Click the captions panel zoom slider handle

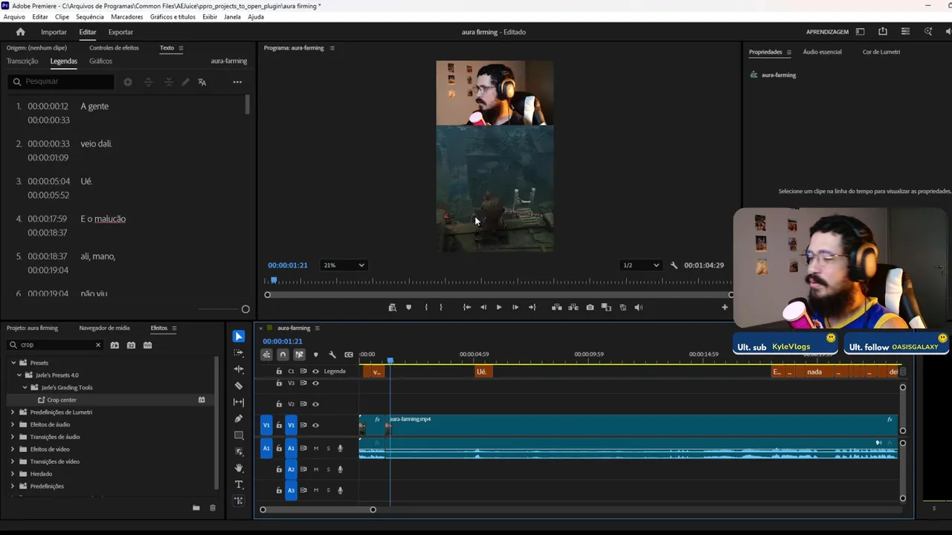point(245,309)
